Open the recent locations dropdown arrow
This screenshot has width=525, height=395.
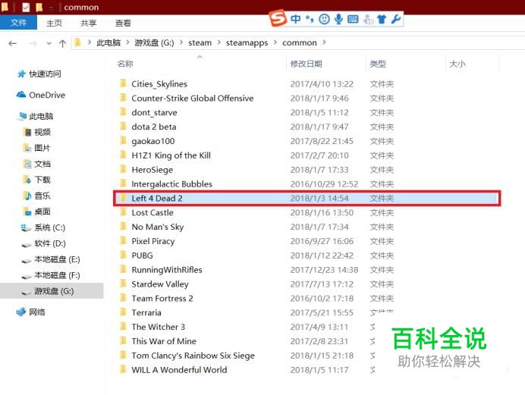[x=49, y=43]
